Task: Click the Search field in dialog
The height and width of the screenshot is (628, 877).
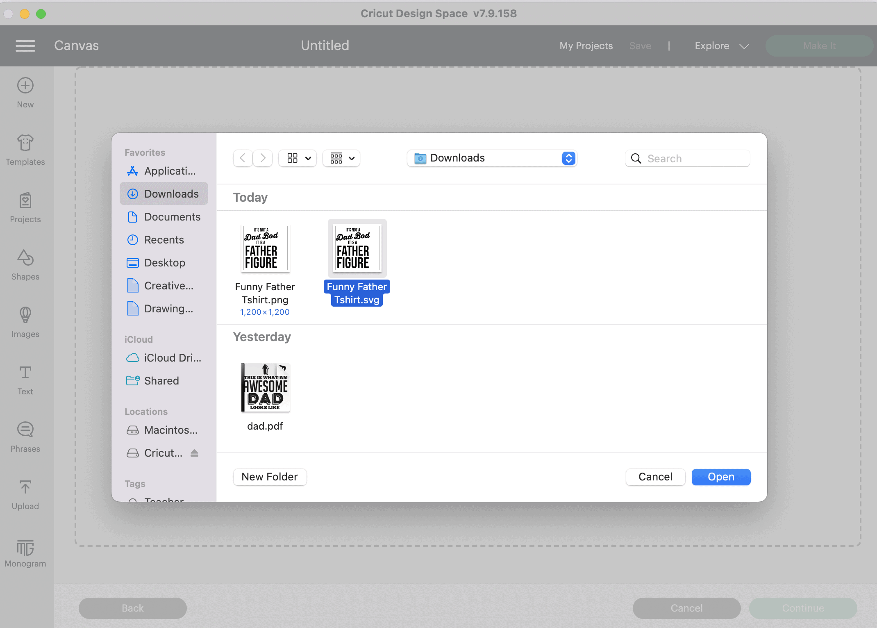Action: pyautogui.click(x=688, y=159)
